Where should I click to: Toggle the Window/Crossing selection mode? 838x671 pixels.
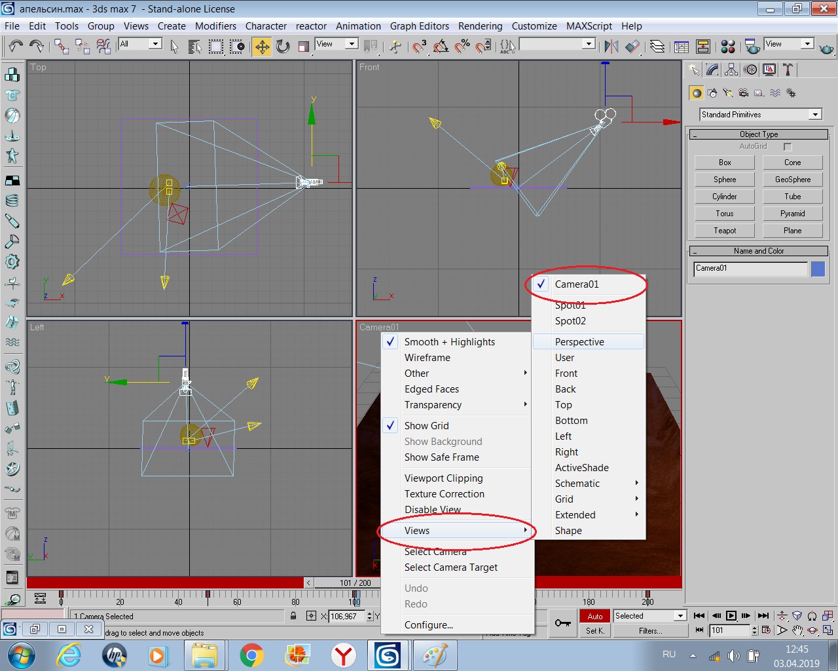tap(237, 46)
